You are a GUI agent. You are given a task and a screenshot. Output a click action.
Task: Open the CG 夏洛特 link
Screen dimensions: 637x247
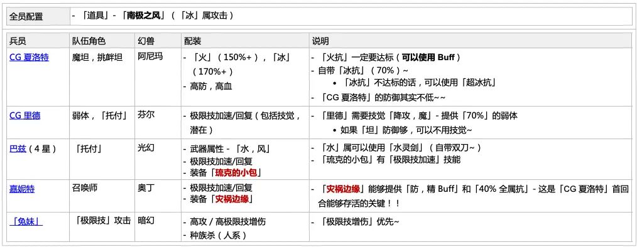pos(30,57)
